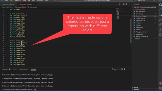
Task: Open Run and Debug view
Action: click(x=160, y=20)
